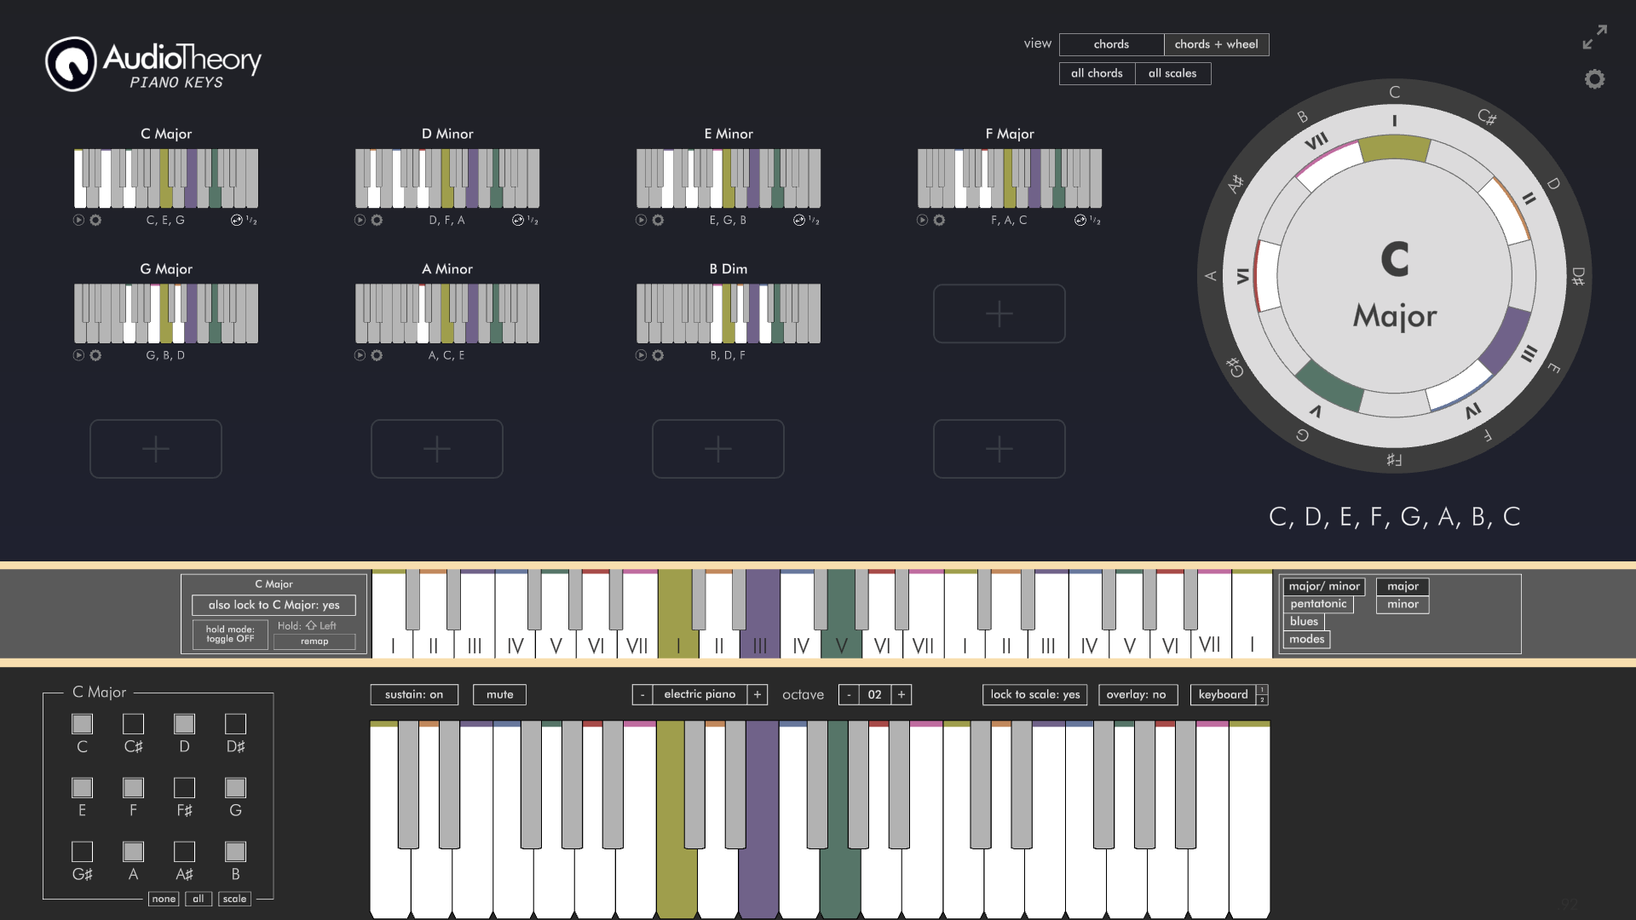1636x920 pixels.
Task: Select none in note selector
Action: pos(164,899)
